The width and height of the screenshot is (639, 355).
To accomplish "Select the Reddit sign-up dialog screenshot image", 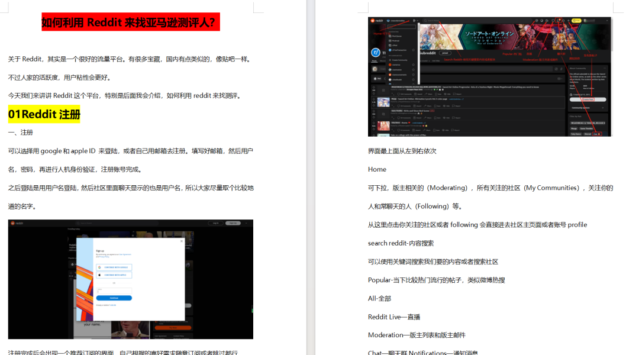I will point(130,279).
